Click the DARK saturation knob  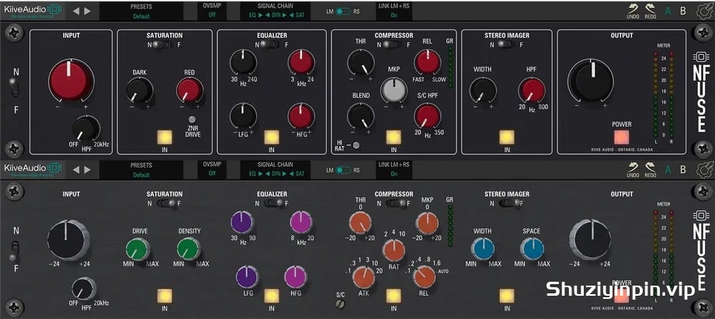coord(140,90)
